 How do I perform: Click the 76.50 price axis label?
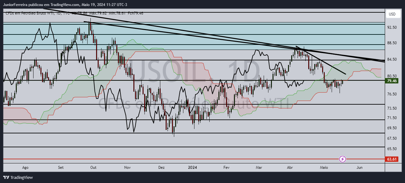[x=392, y=94]
